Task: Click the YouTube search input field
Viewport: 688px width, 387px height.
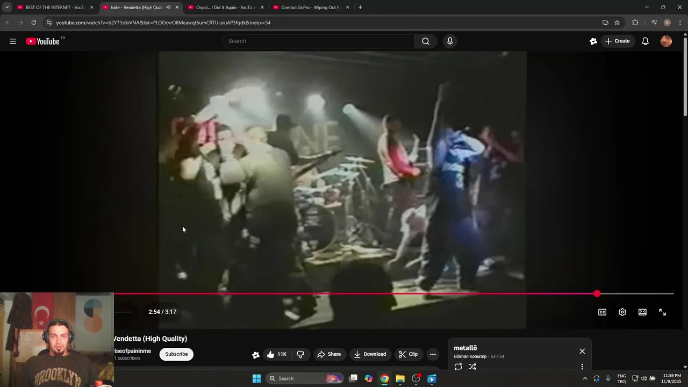Action: (319, 41)
